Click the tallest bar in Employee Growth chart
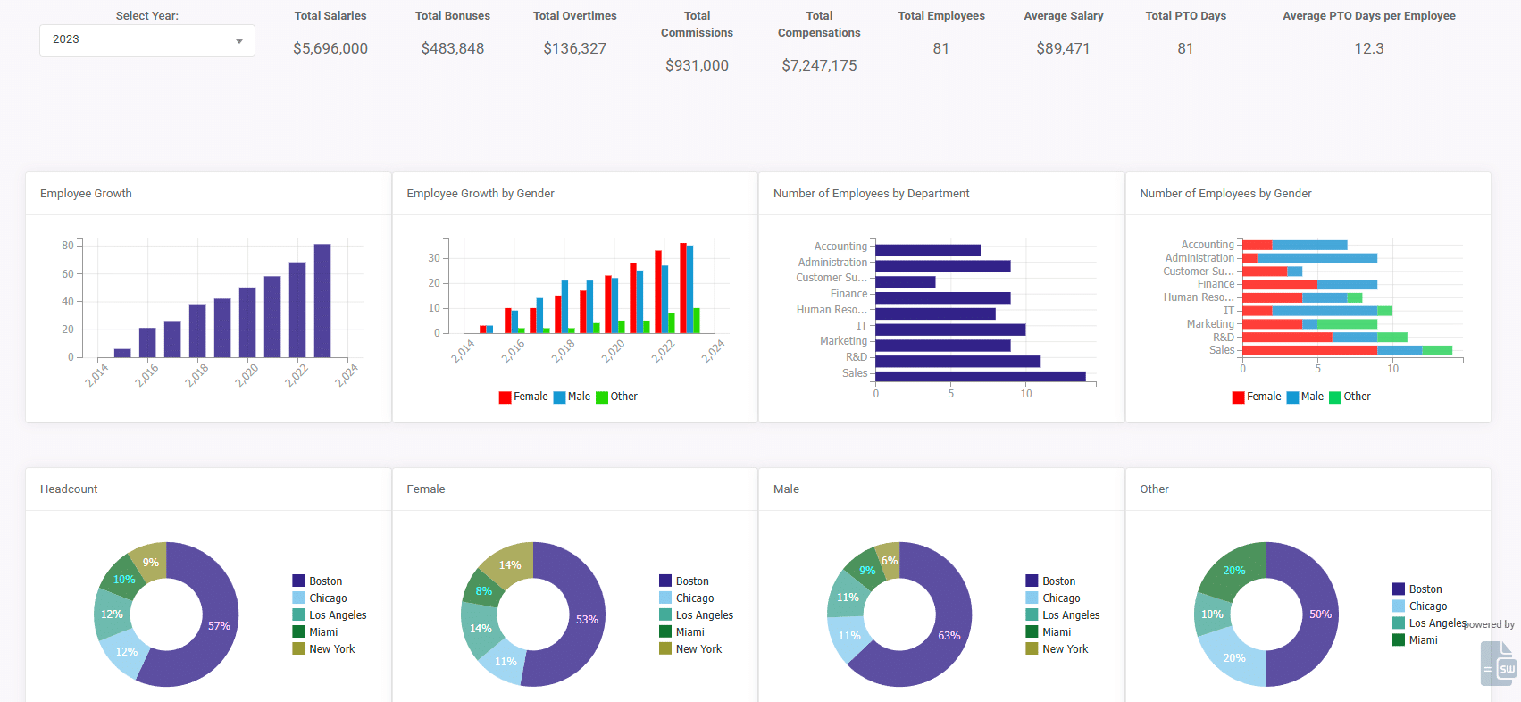Image resolution: width=1521 pixels, height=702 pixels. click(322, 301)
